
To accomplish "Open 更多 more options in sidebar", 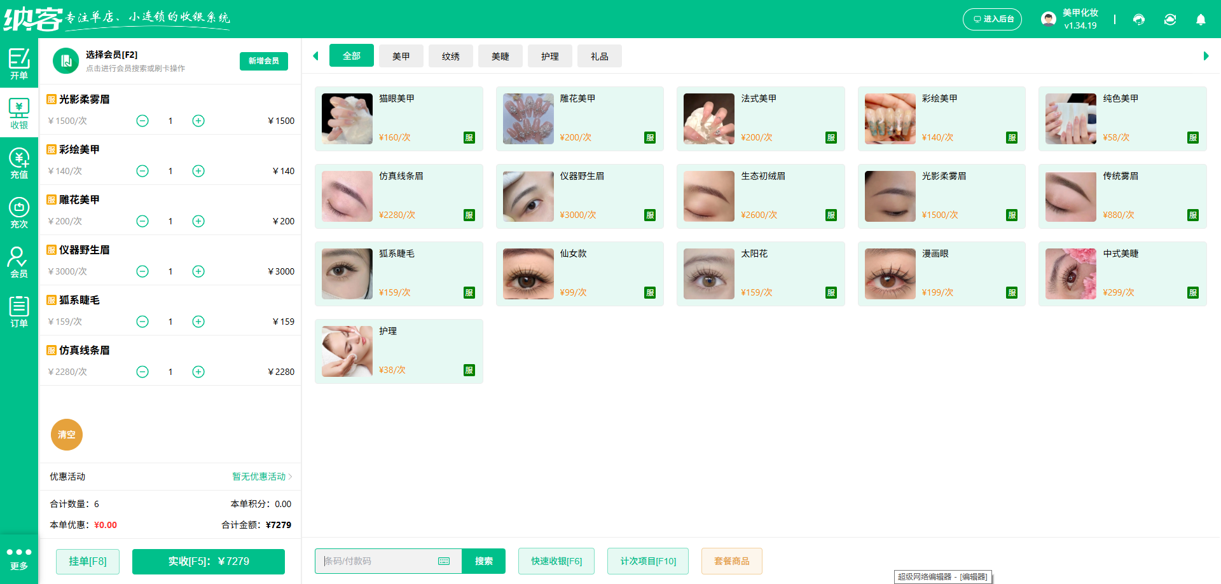I will click(18, 558).
